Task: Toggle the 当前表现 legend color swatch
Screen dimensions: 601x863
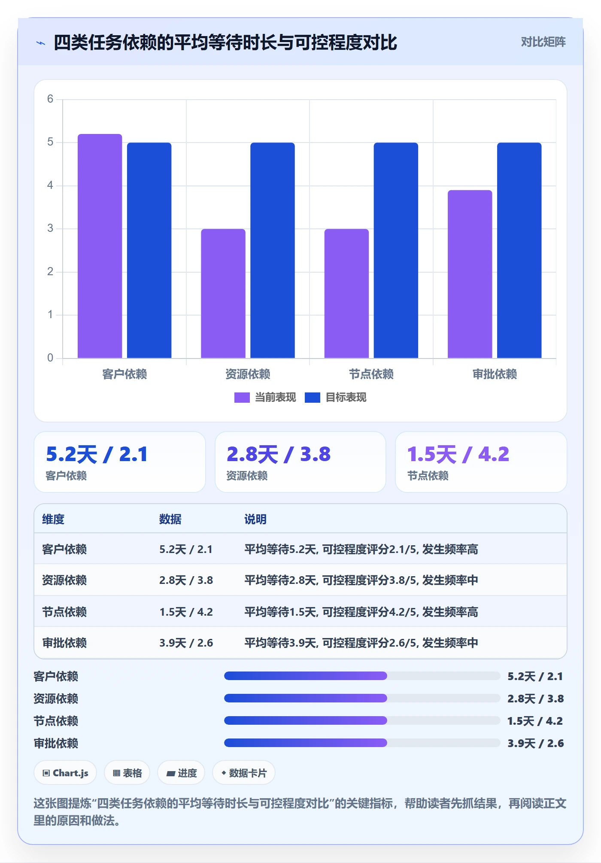Action: [242, 398]
